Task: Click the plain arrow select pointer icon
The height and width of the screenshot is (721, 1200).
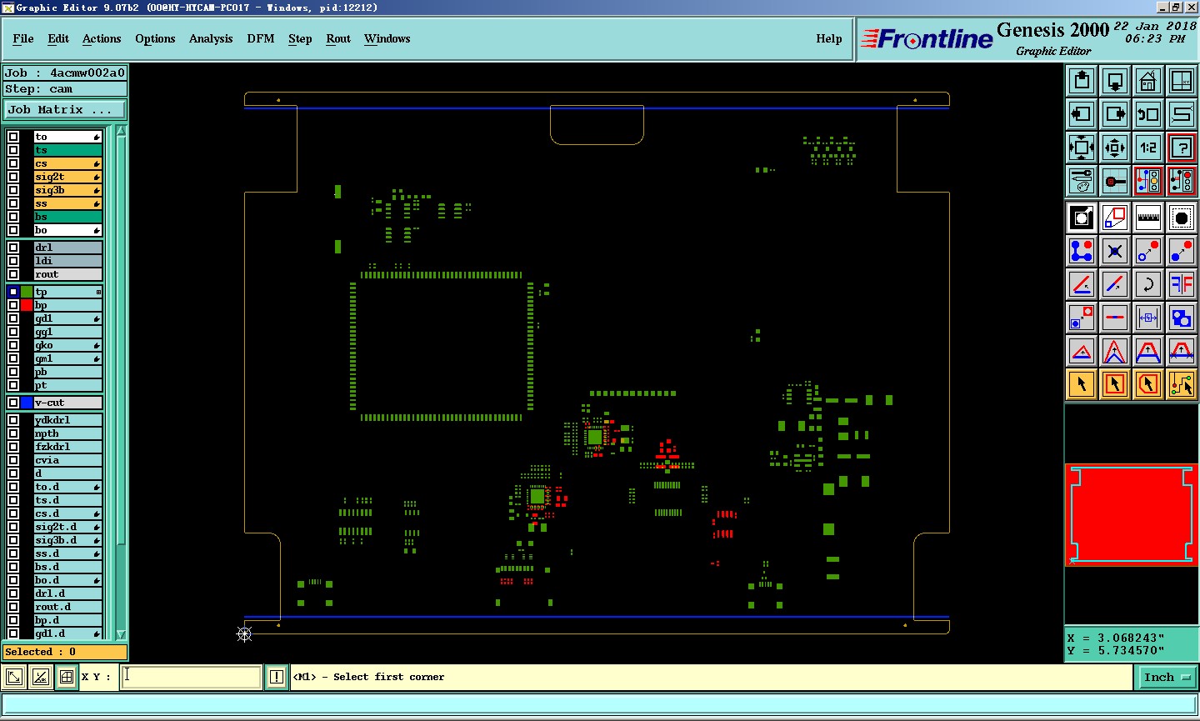Action: tap(1082, 384)
